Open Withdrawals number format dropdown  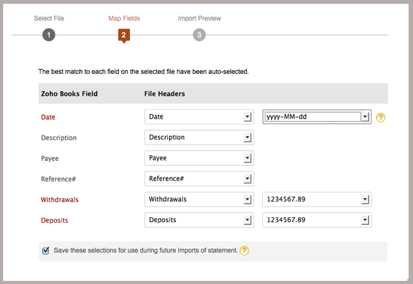tap(317, 199)
